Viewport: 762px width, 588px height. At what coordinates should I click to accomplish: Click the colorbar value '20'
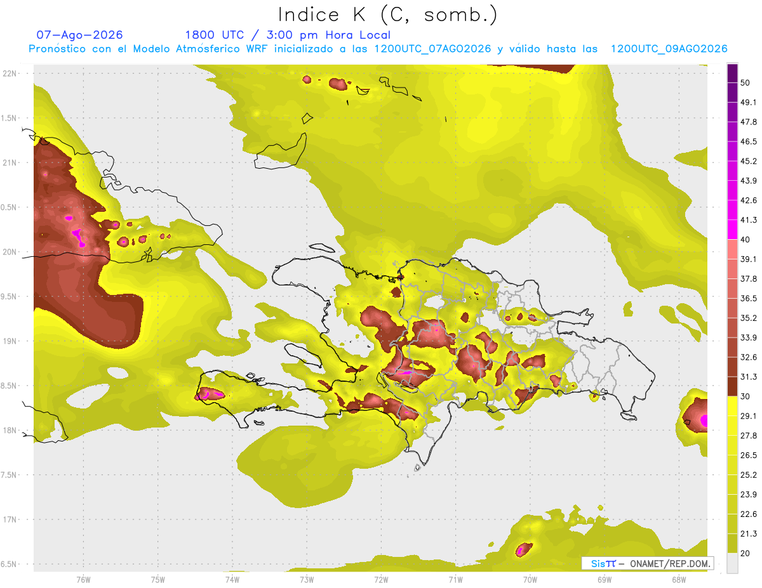[x=745, y=553]
